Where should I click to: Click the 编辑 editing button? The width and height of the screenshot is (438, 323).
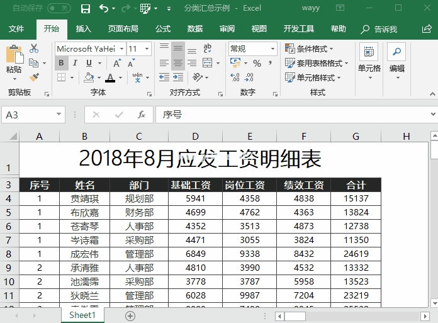coord(396,62)
